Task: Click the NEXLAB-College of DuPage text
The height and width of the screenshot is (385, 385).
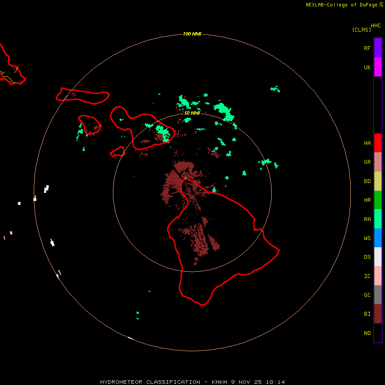Action: [x=341, y=5]
